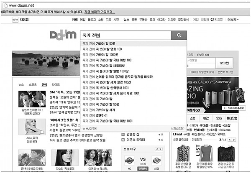
Task: Click the rank icon beside 이근호 트럭터
Action: point(123,140)
